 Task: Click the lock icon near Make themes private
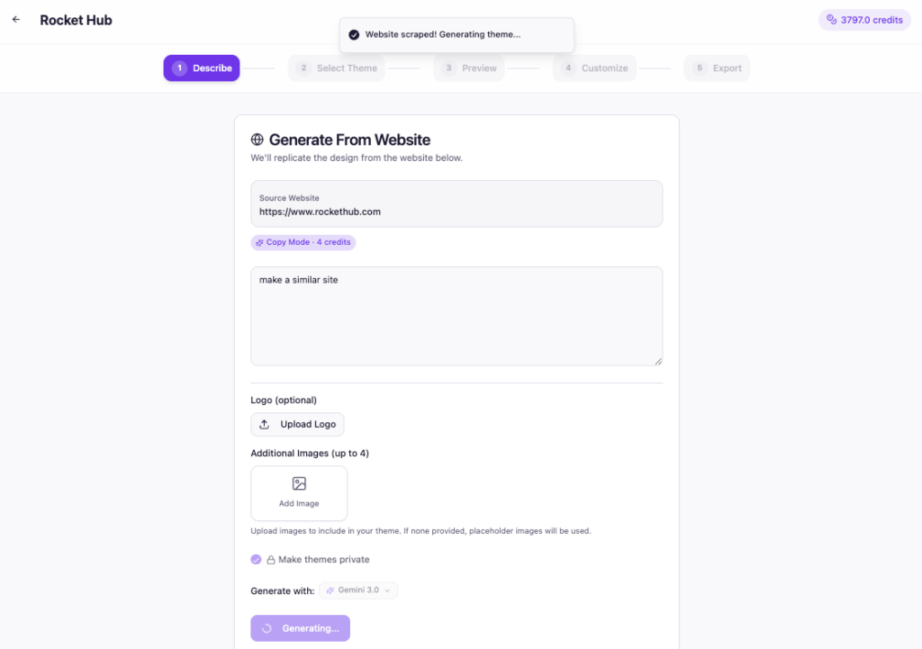click(271, 560)
